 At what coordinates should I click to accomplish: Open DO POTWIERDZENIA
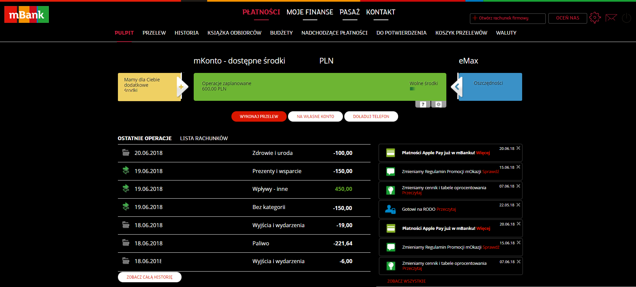[402, 33]
